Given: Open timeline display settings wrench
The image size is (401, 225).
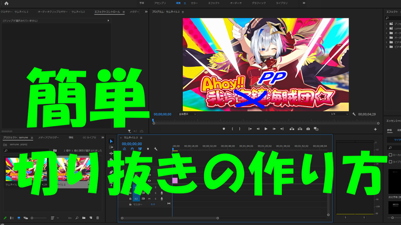Looking at the screenshot, I should coord(155,149).
